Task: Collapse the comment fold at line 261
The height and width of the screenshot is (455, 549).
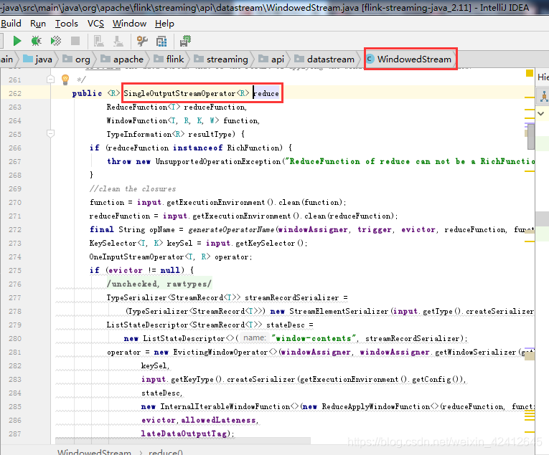Action: tap(50, 80)
